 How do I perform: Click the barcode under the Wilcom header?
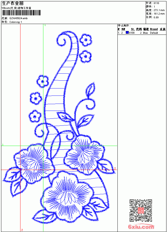tap(21, 13)
